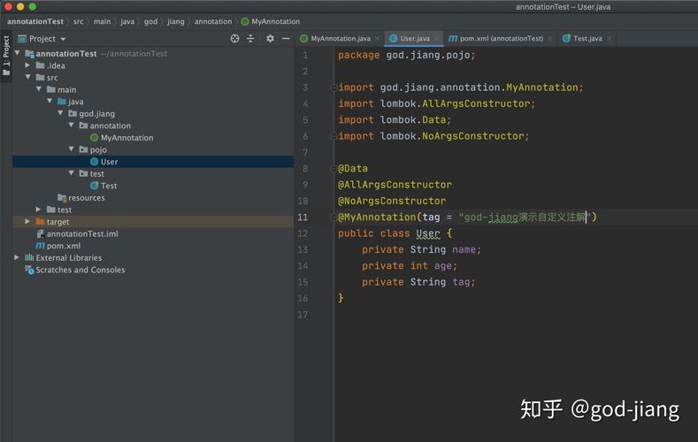Click the 1: Project side tool tab
Viewport: 698px width, 442px height.
point(6,55)
